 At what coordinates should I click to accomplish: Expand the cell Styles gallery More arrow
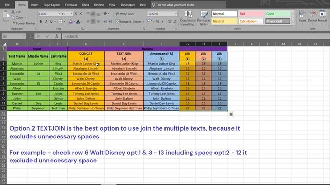(x=293, y=23)
